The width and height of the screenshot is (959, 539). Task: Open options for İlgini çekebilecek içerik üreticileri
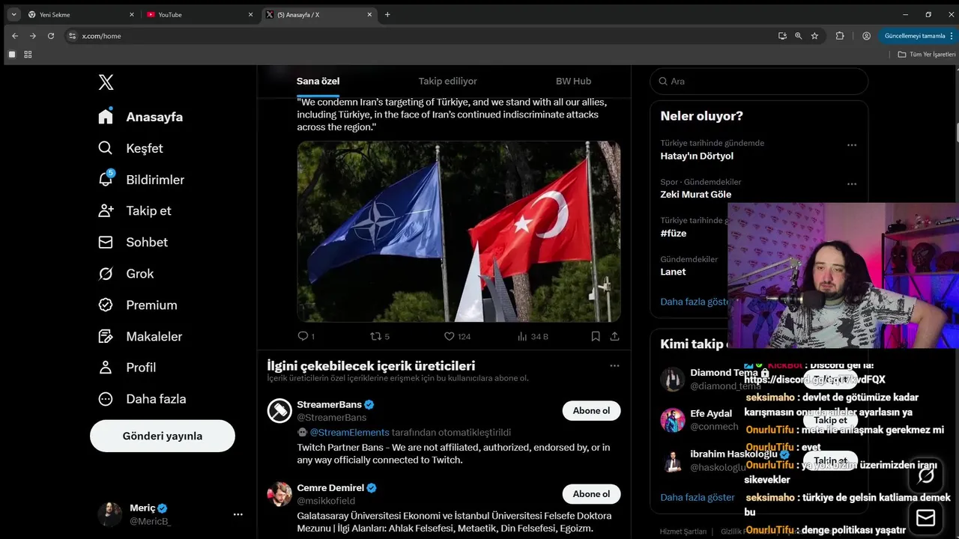click(x=614, y=365)
